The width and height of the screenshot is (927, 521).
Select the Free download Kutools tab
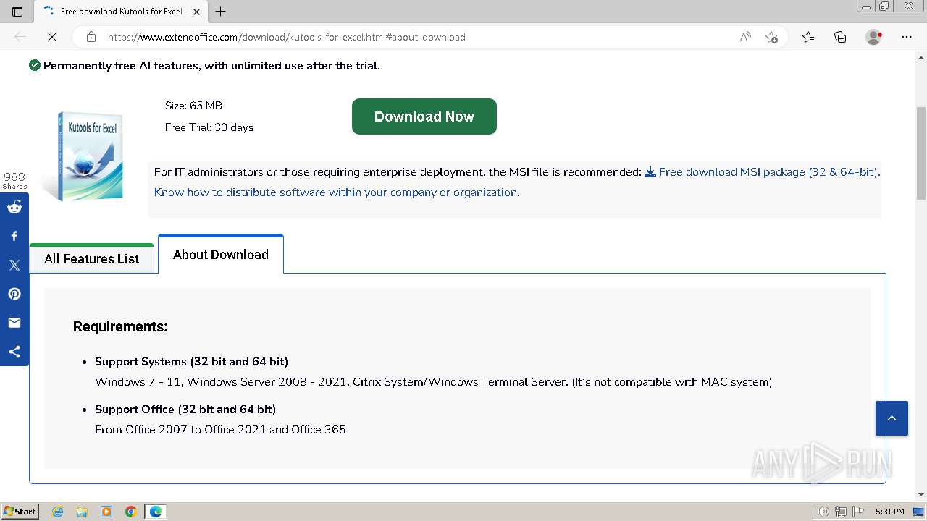(x=121, y=12)
